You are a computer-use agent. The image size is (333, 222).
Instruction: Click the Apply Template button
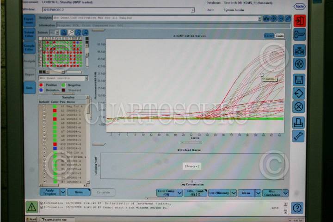50,192
